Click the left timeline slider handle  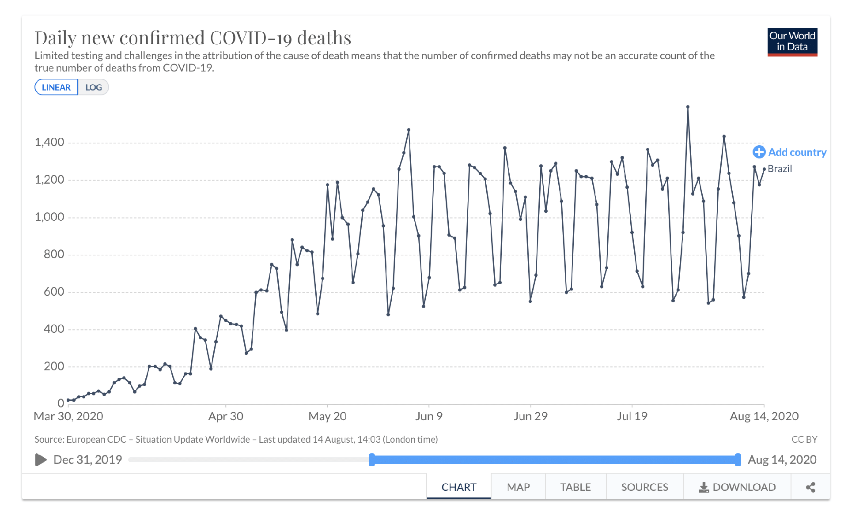tap(372, 460)
